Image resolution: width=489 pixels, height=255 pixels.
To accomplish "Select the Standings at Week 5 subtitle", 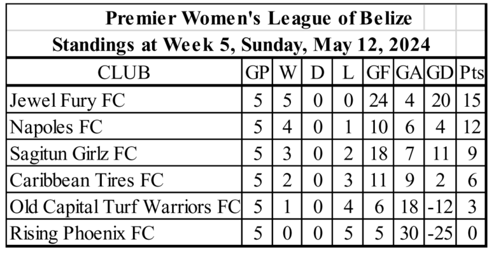I will click(241, 45).
